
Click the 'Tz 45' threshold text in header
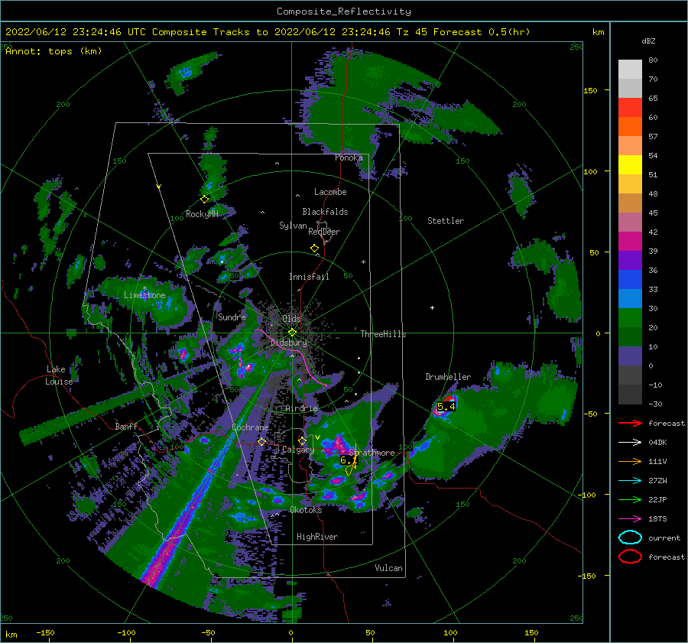412,32
